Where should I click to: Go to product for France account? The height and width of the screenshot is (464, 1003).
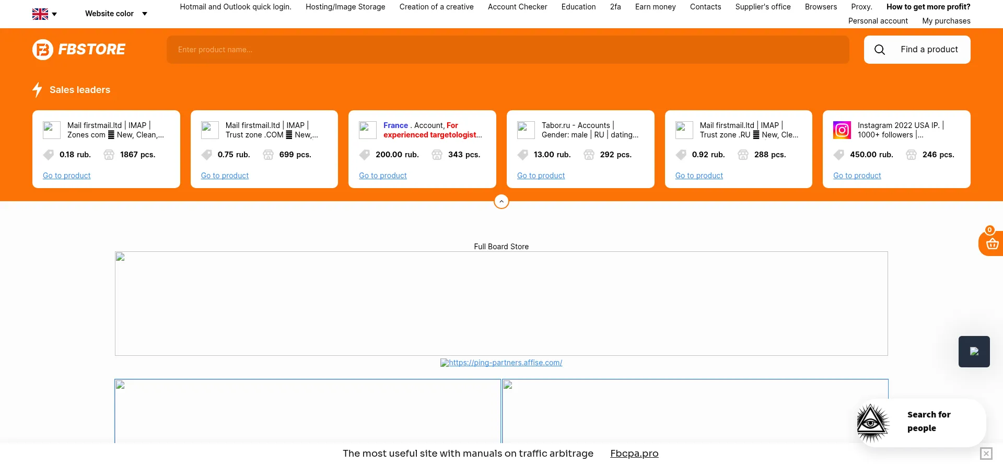coord(382,176)
